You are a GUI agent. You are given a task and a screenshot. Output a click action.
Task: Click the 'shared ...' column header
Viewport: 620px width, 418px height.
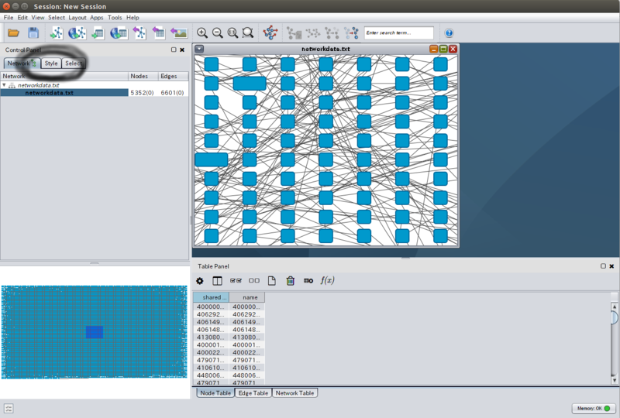click(211, 297)
